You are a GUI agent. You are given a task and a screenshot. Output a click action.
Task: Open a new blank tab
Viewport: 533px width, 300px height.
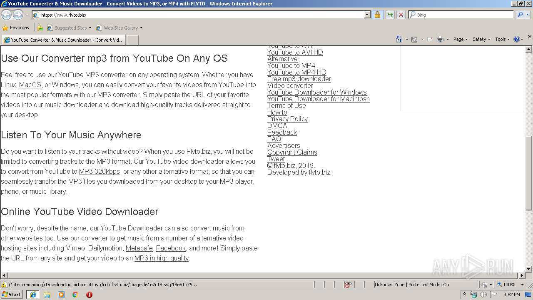click(x=132, y=40)
